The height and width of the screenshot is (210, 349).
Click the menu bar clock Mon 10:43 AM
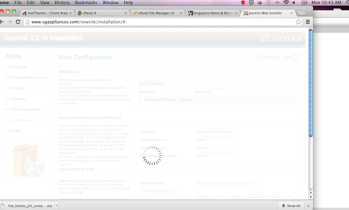click(326, 3)
